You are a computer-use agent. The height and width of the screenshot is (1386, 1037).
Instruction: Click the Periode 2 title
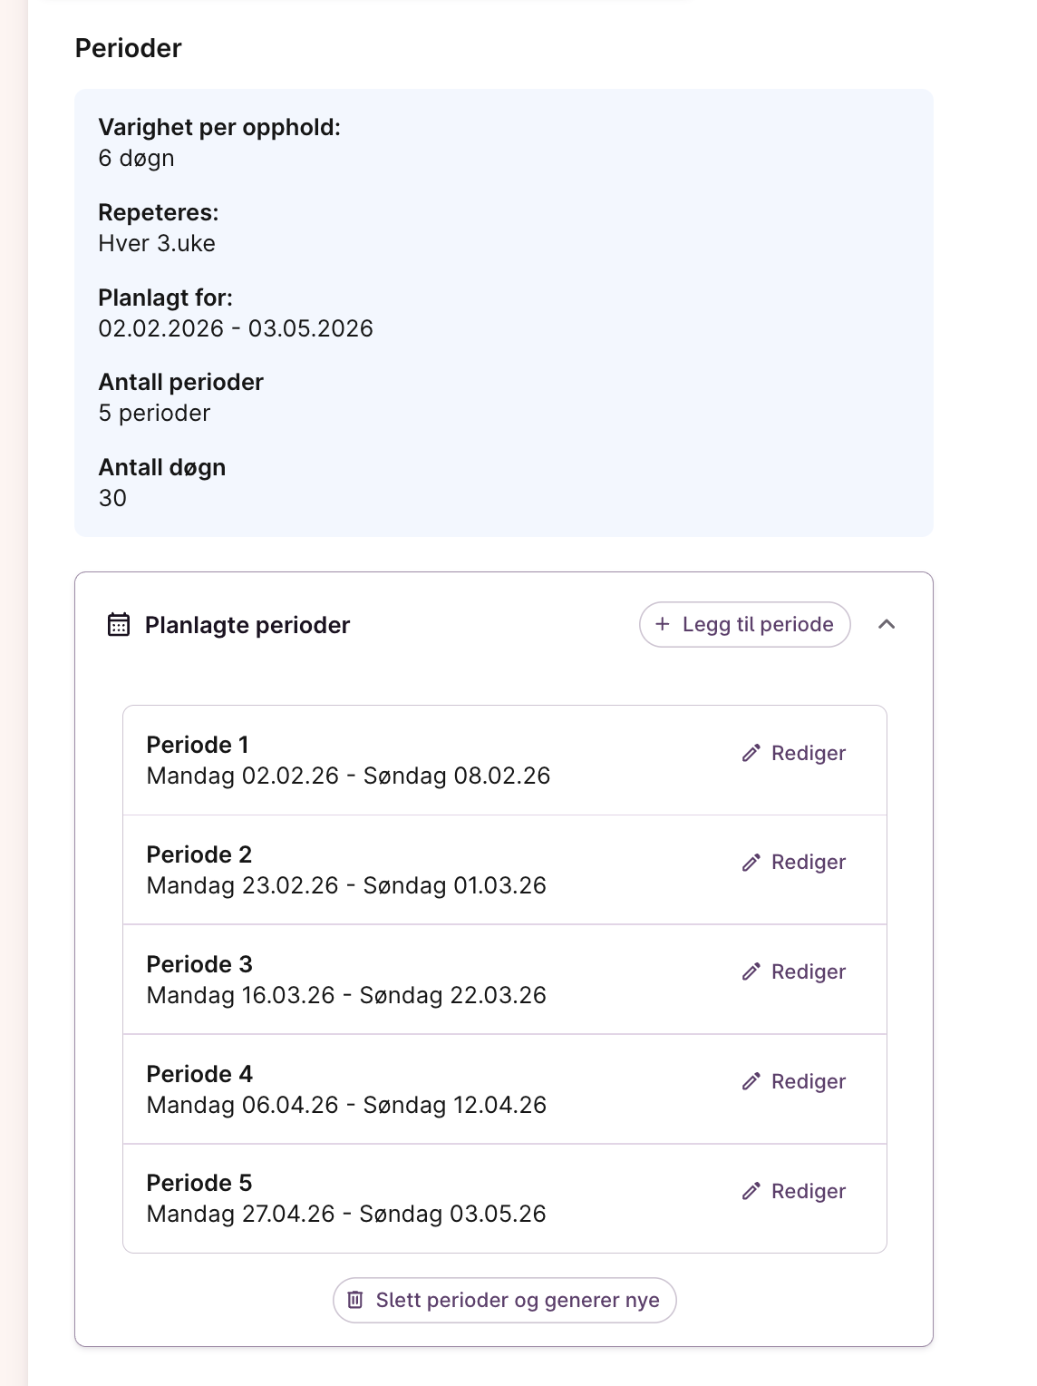(199, 854)
